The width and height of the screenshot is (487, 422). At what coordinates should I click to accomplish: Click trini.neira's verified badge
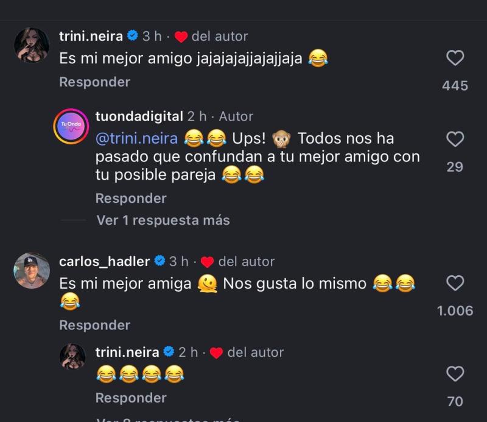coord(132,36)
